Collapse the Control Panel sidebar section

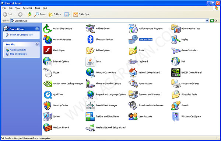click(37, 29)
